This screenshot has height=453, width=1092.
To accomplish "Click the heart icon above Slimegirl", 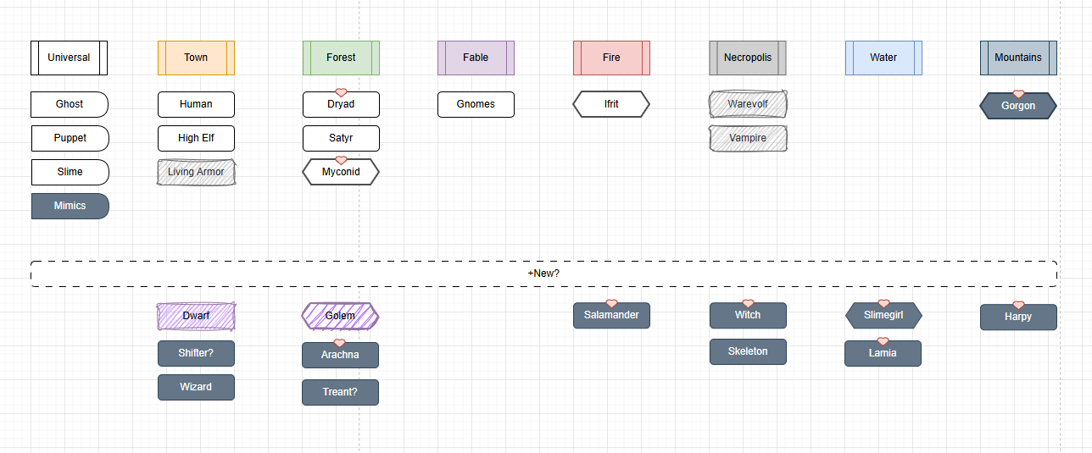I will pyautogui.click(x=883, y=303).
